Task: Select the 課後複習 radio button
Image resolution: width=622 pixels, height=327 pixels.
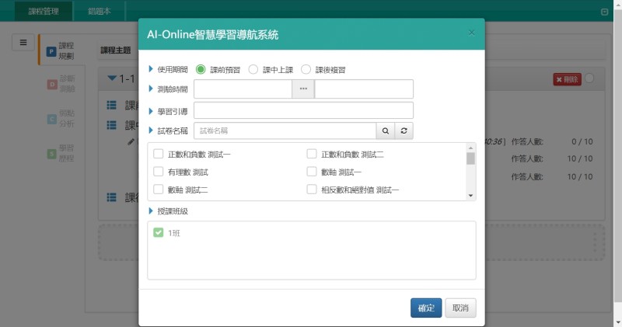Action: click(x=306, y=69)
